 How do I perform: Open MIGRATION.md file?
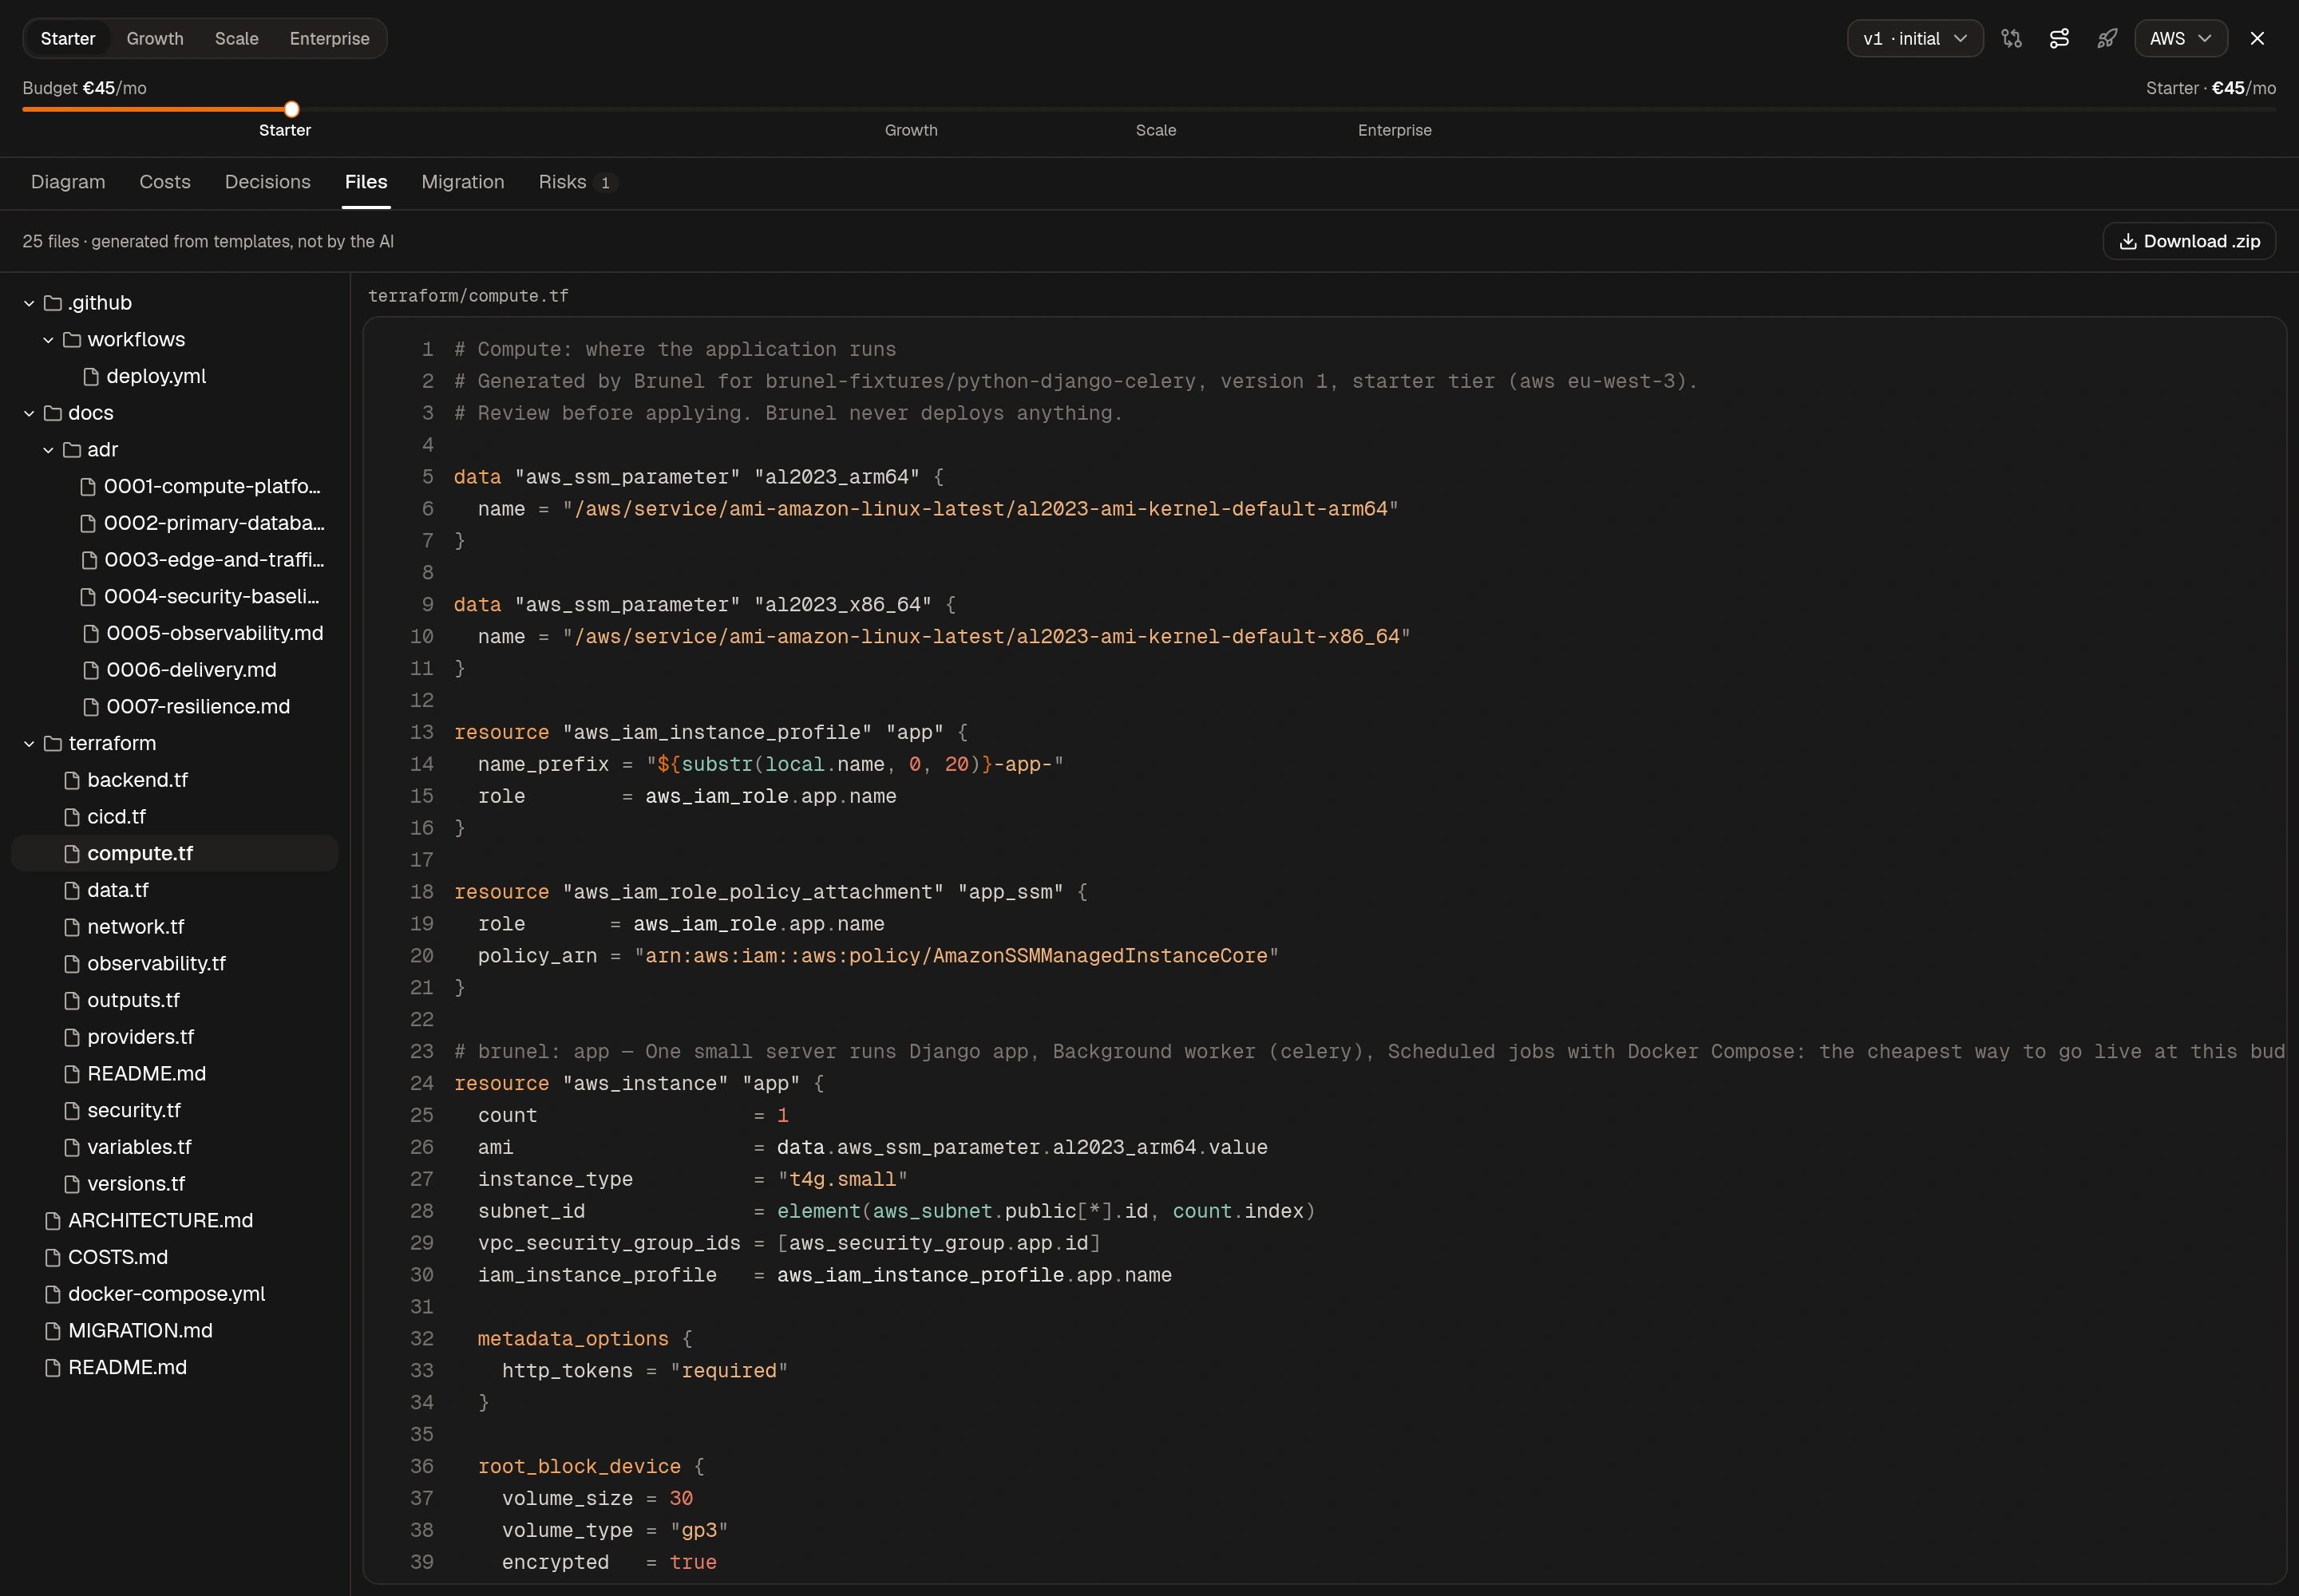click(174, 1330)
